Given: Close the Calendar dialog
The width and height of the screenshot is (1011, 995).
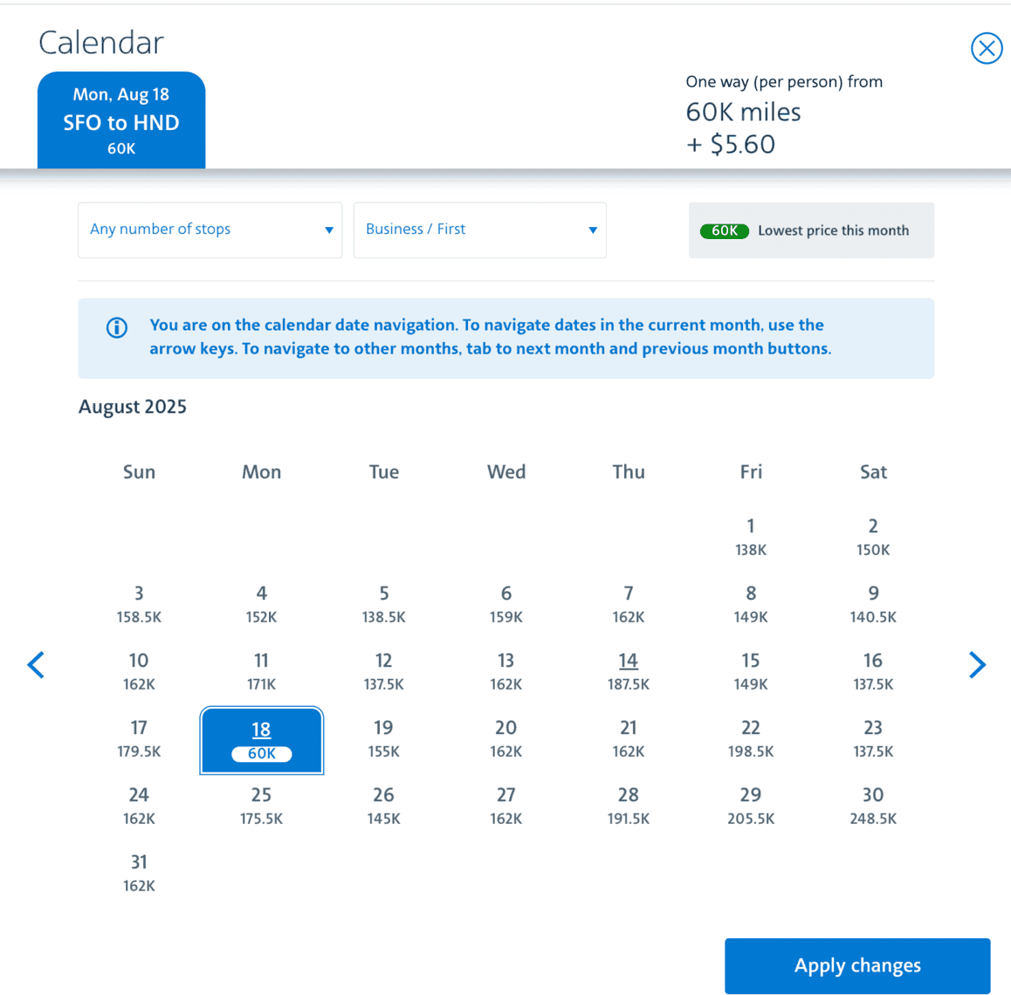Looking at the screenshot, I should point(987,48).
